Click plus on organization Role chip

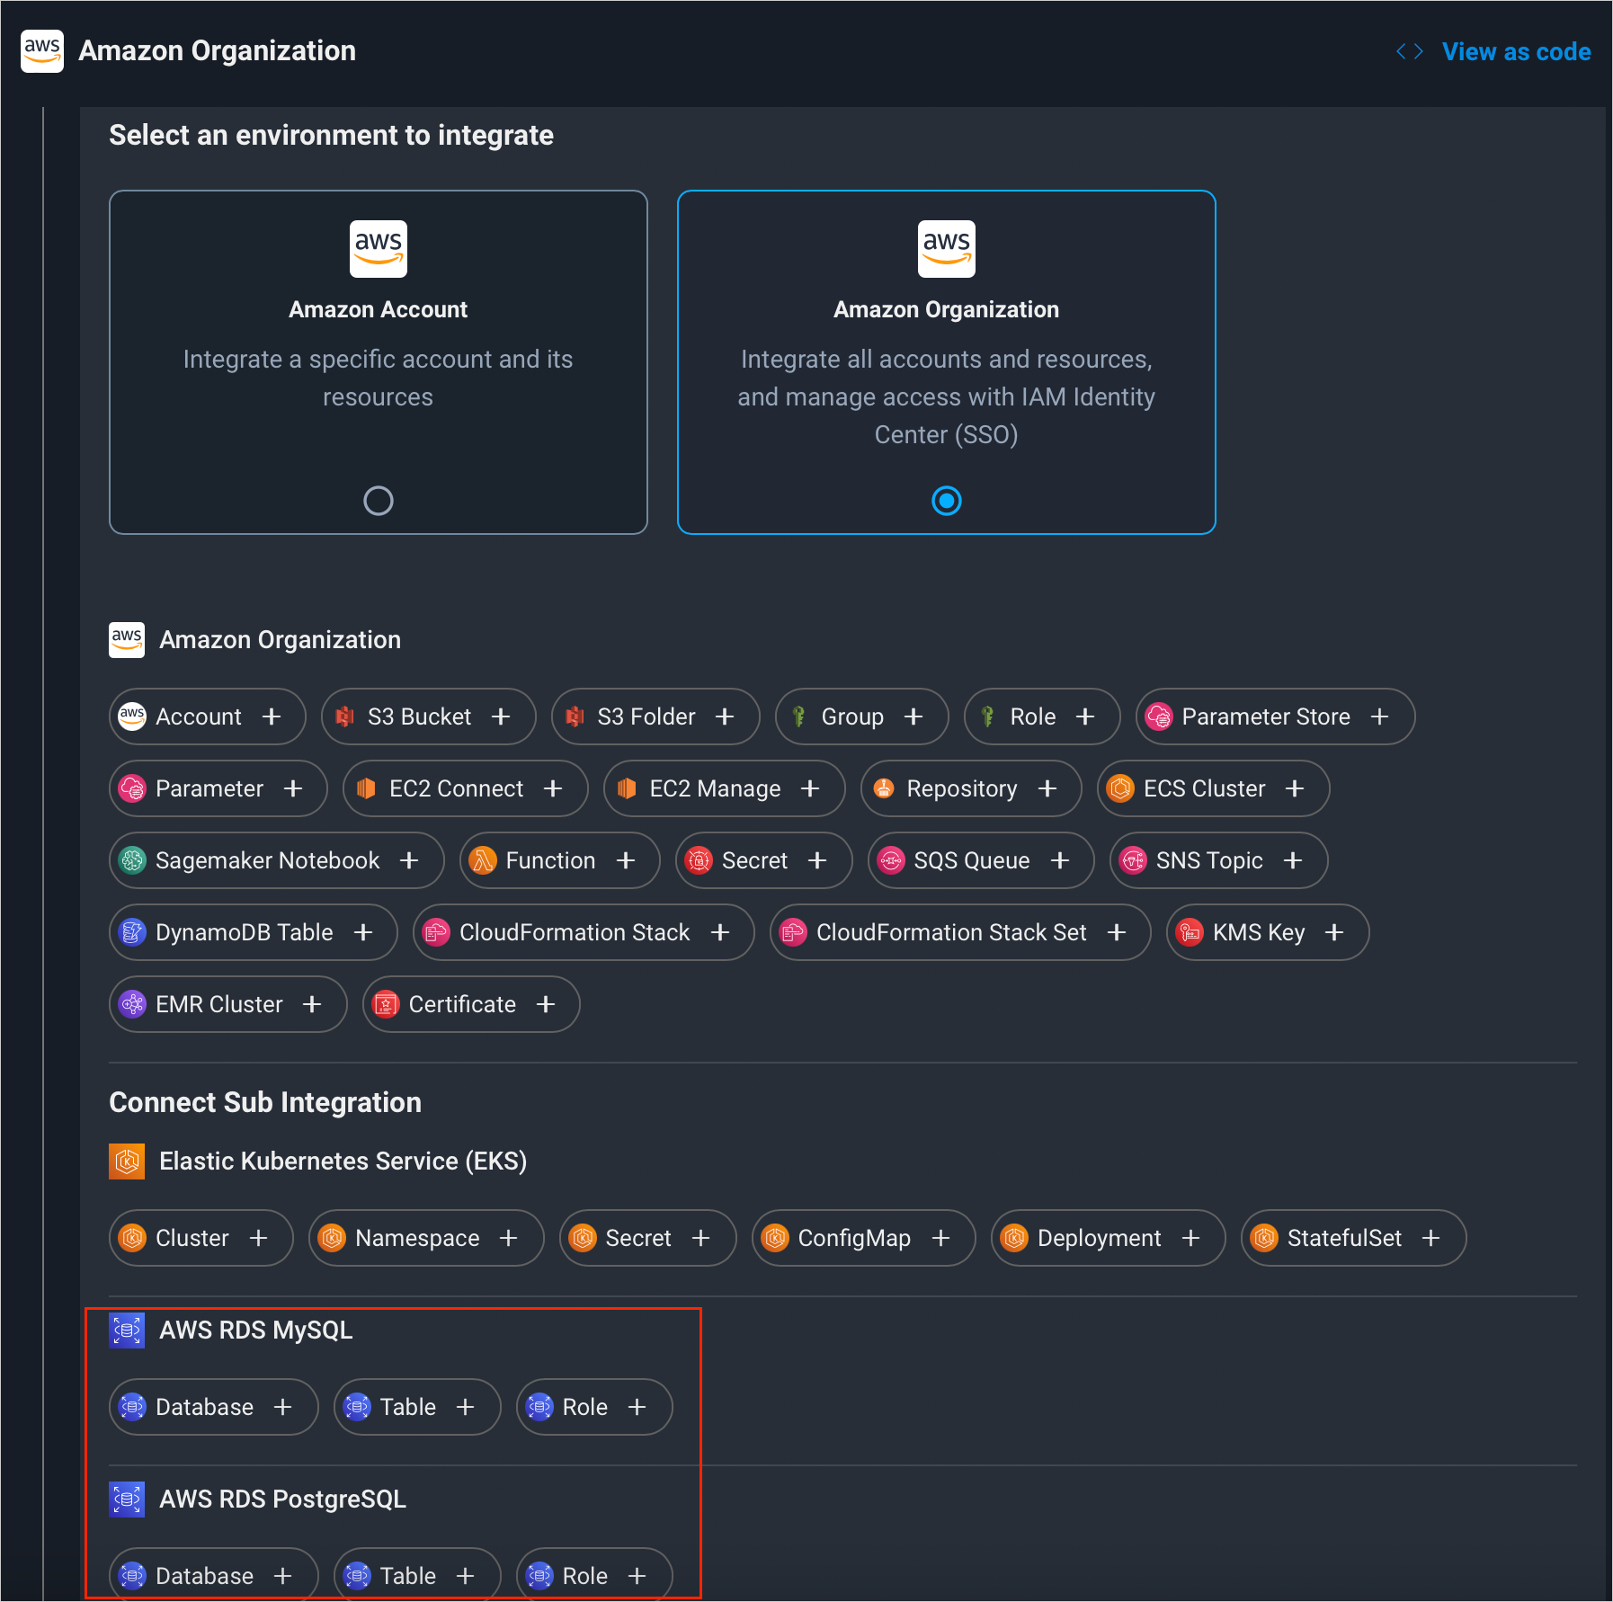1085,716
